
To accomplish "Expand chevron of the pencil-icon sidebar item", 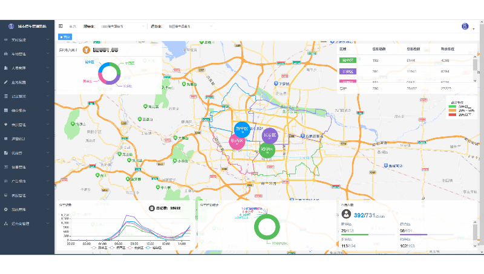I will coord(48,82).
